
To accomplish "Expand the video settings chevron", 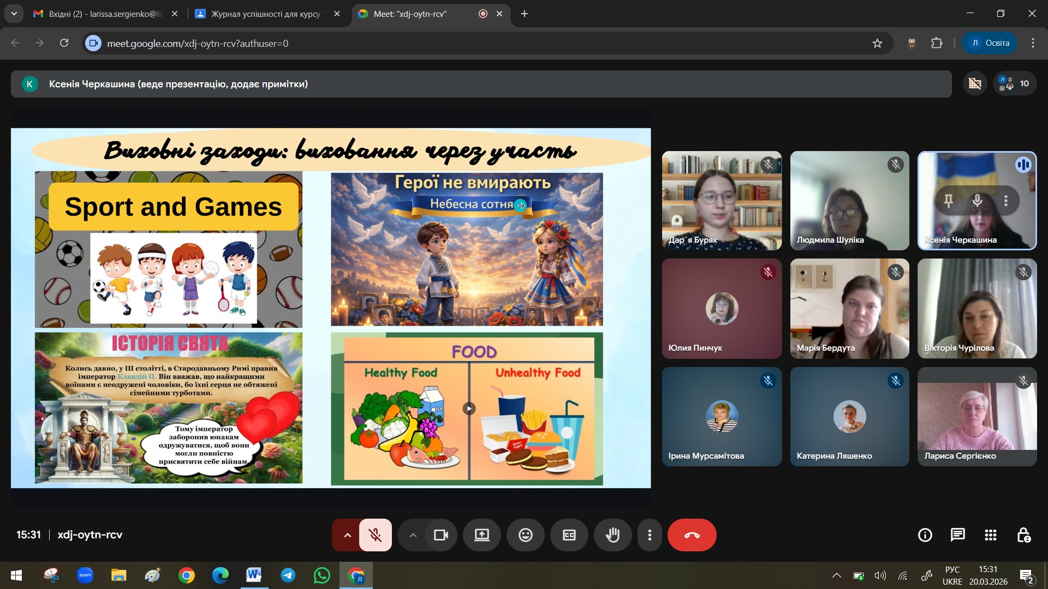I will 413,535.
